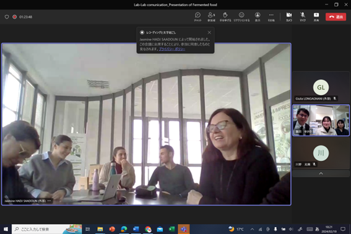Open the reactions smiley icon
The image size is (351, 234).
(x=241, y=17)
